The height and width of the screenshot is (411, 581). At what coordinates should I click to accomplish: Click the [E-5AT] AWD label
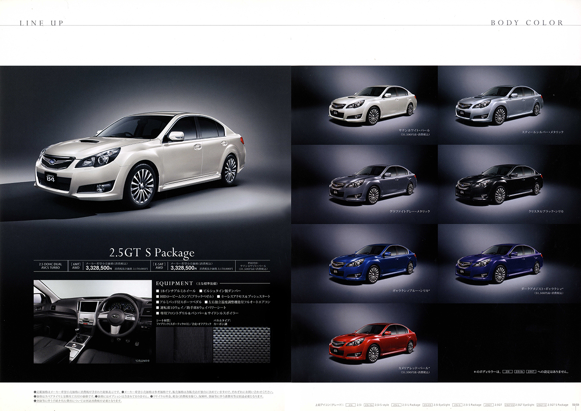coord(159,266)
